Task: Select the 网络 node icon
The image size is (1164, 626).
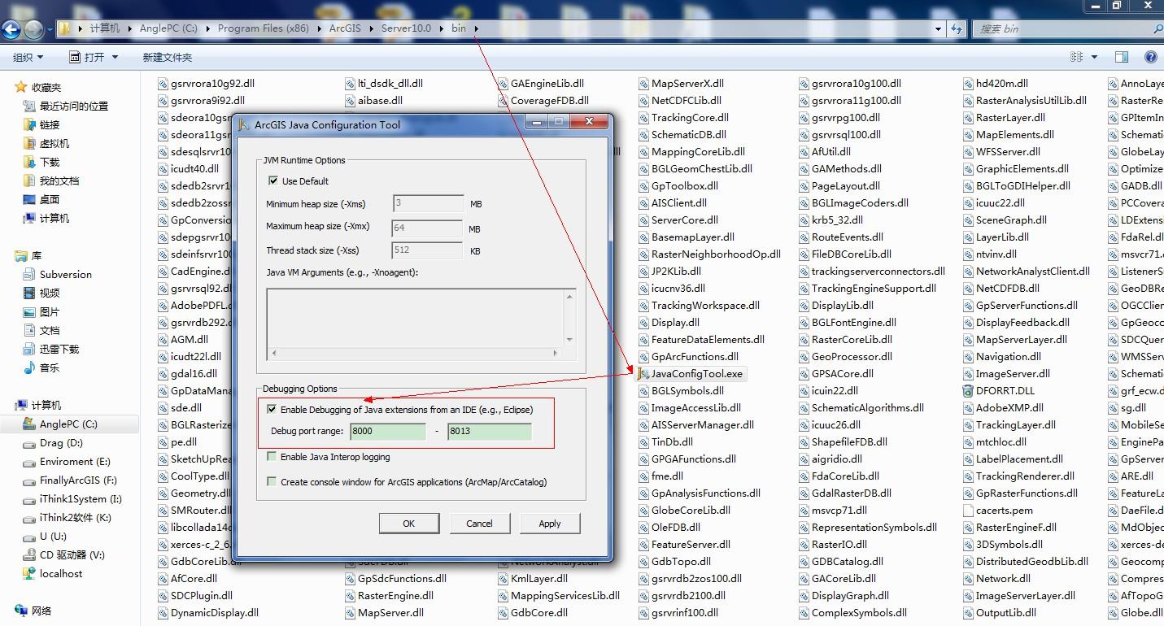Action: tap(21, 611)
